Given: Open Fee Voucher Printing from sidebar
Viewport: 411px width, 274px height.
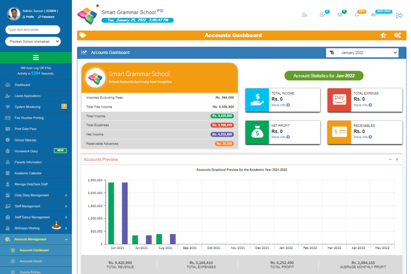Looking at the screenshot, I should point(29,118).
